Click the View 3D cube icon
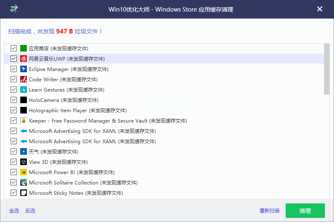Viewport: 334px width, 222px height. pyautogui.click(x=24, y=162)
